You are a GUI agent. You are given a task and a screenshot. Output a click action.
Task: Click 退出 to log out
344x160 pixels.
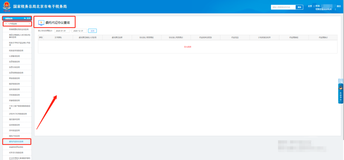pyautogui.click(x=339, y=6)
